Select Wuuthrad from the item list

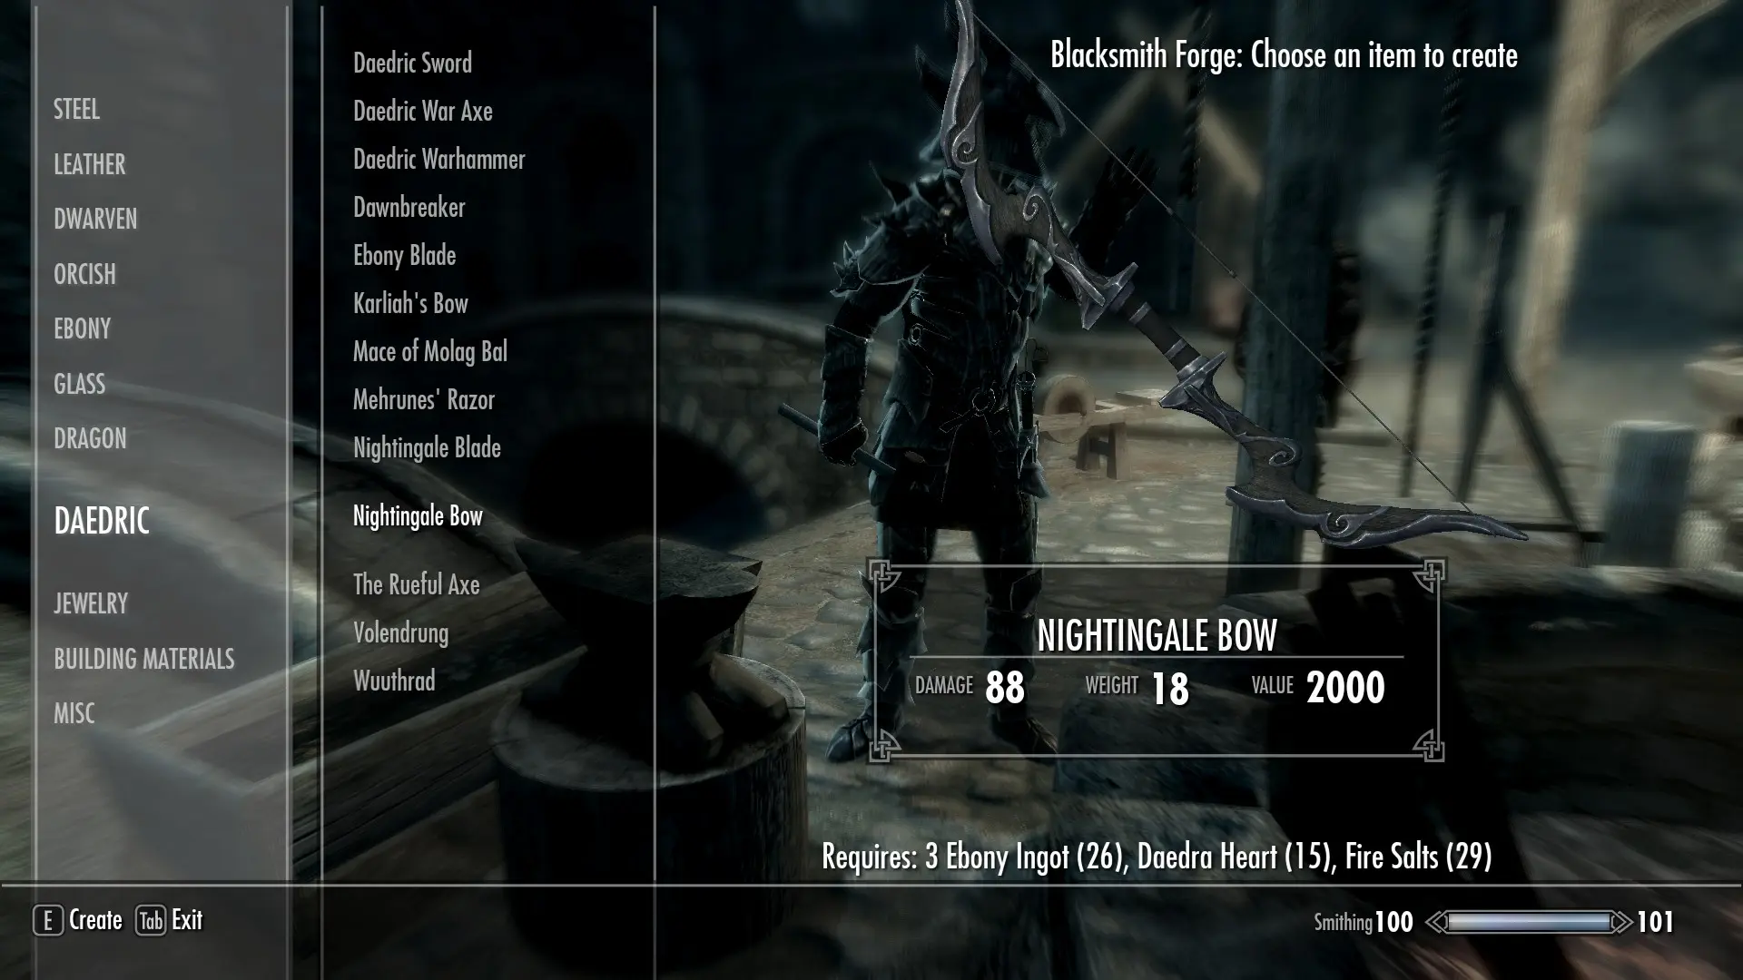click(394, 681)
